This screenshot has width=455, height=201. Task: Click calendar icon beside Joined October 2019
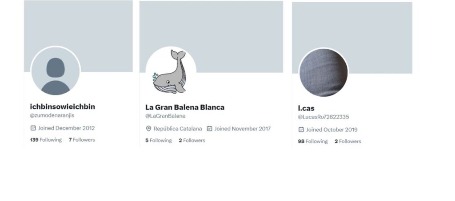pyautogui.click(x=301, y=130)
